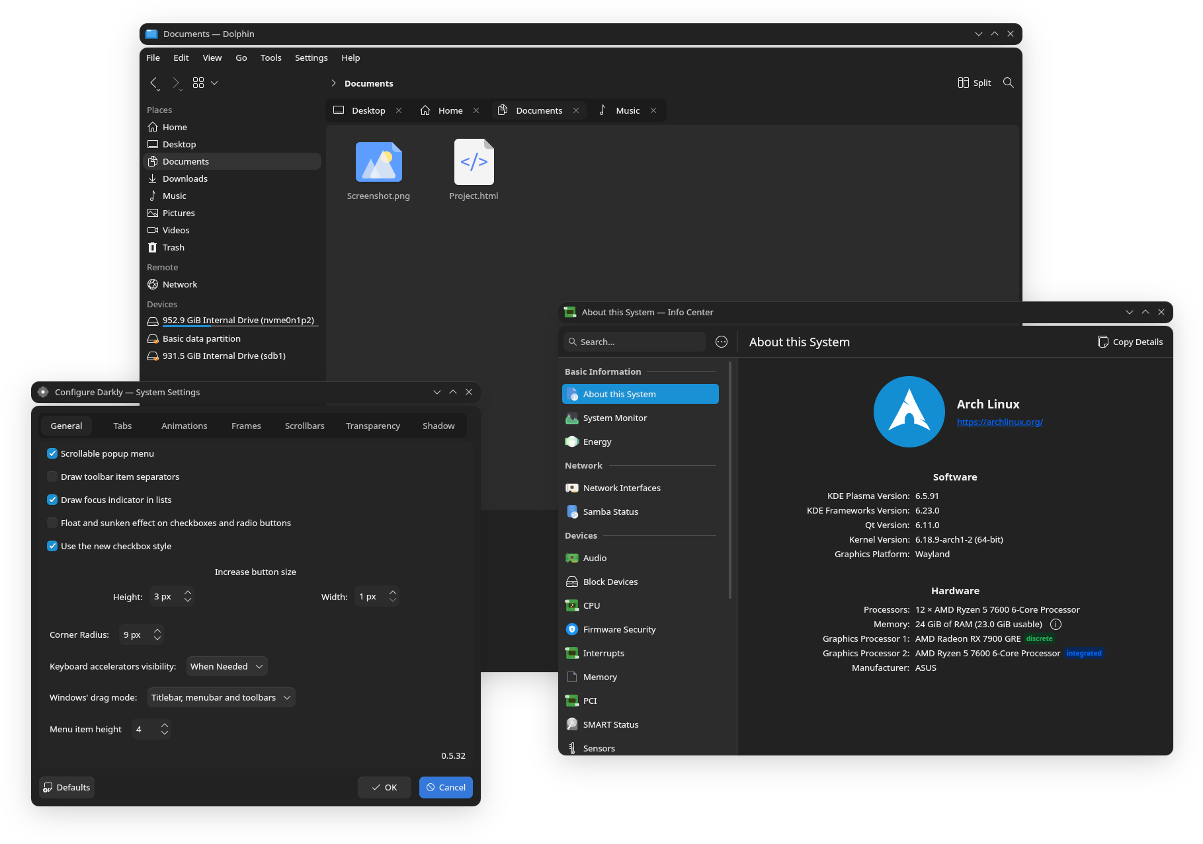Open SMART Status module
This screenshot has width=1203, height=844.
[x=640, y=724]
